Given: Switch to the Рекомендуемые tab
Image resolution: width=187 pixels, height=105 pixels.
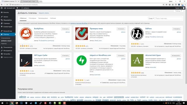Looking at the screenshot, I should coord(43,18).
